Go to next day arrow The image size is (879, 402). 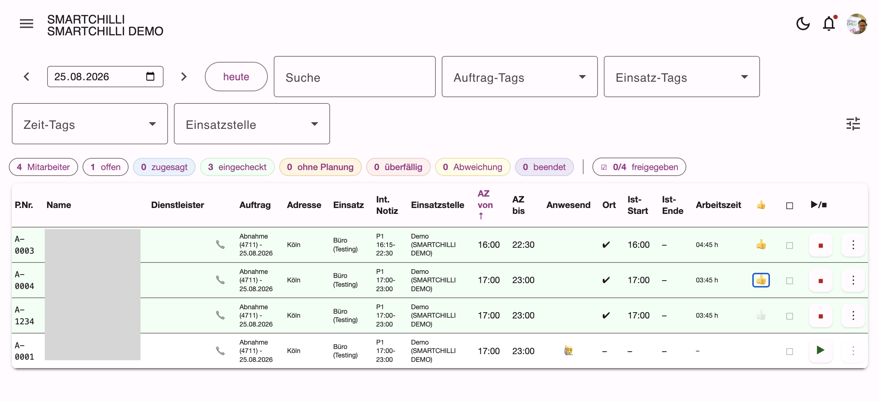(184, 77)
